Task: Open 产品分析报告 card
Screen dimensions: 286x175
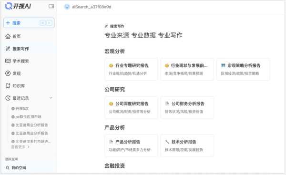Action: 131,145
